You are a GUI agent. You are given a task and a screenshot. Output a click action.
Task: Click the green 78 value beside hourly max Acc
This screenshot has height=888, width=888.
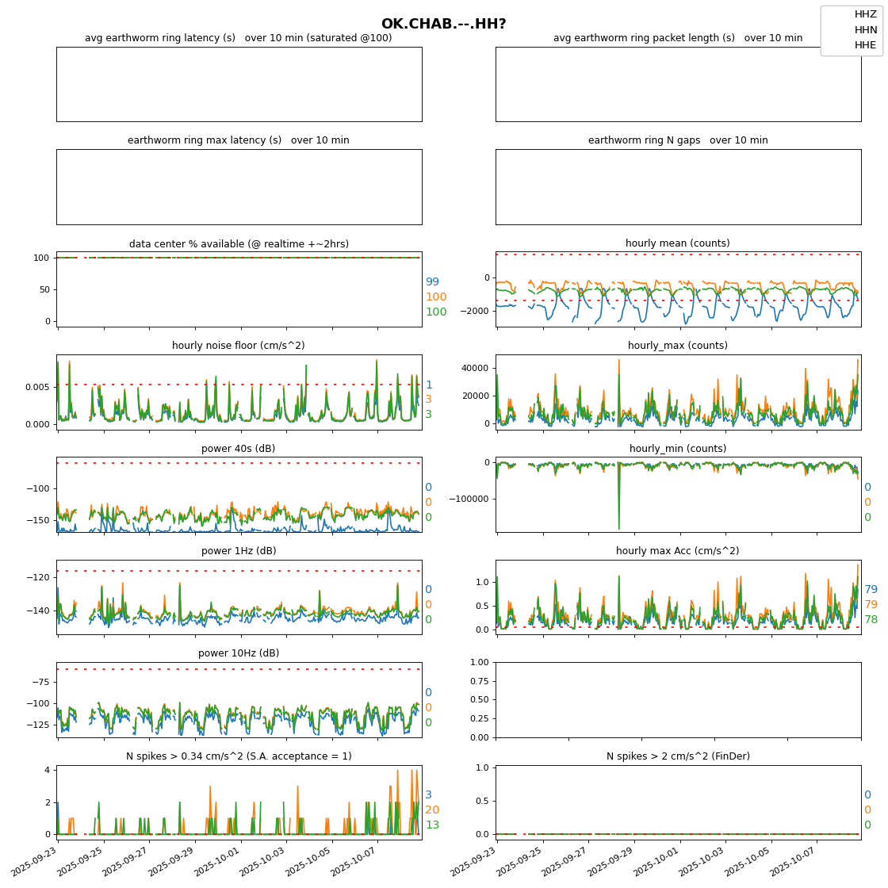[x=871, y=620]
